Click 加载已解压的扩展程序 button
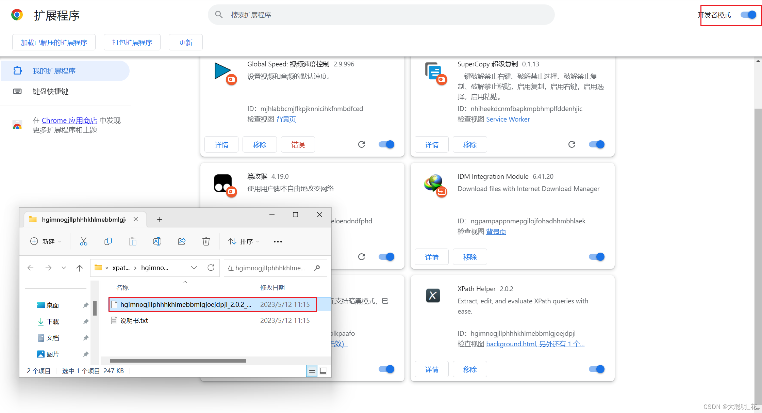Image resolution: width=762 pixels, height=413 pixels. pos(53,42)
